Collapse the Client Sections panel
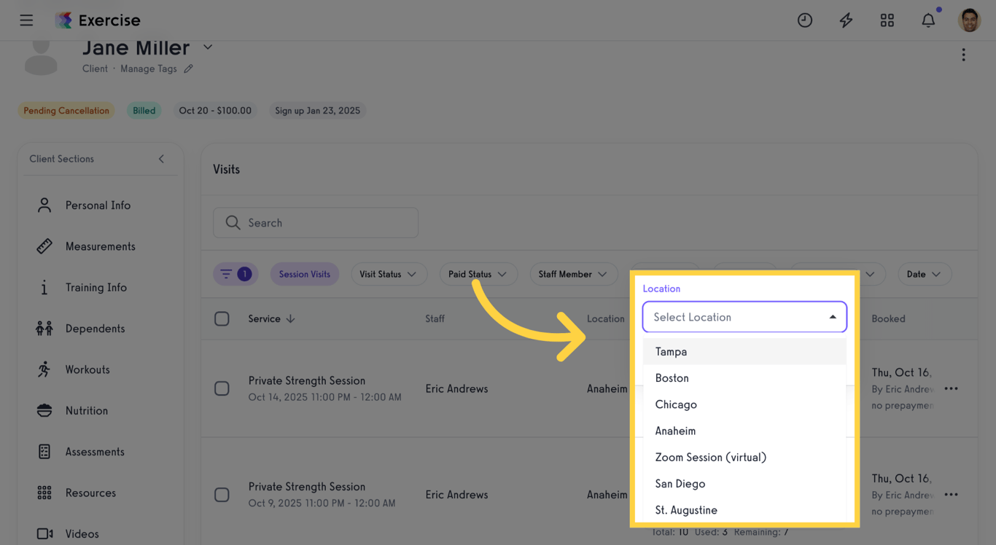The width and height of the screenshot is (996, 545). [161, 159]
